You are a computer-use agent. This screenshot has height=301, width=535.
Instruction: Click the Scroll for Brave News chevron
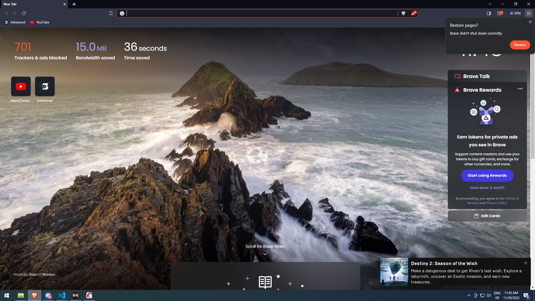click(265, 254)
